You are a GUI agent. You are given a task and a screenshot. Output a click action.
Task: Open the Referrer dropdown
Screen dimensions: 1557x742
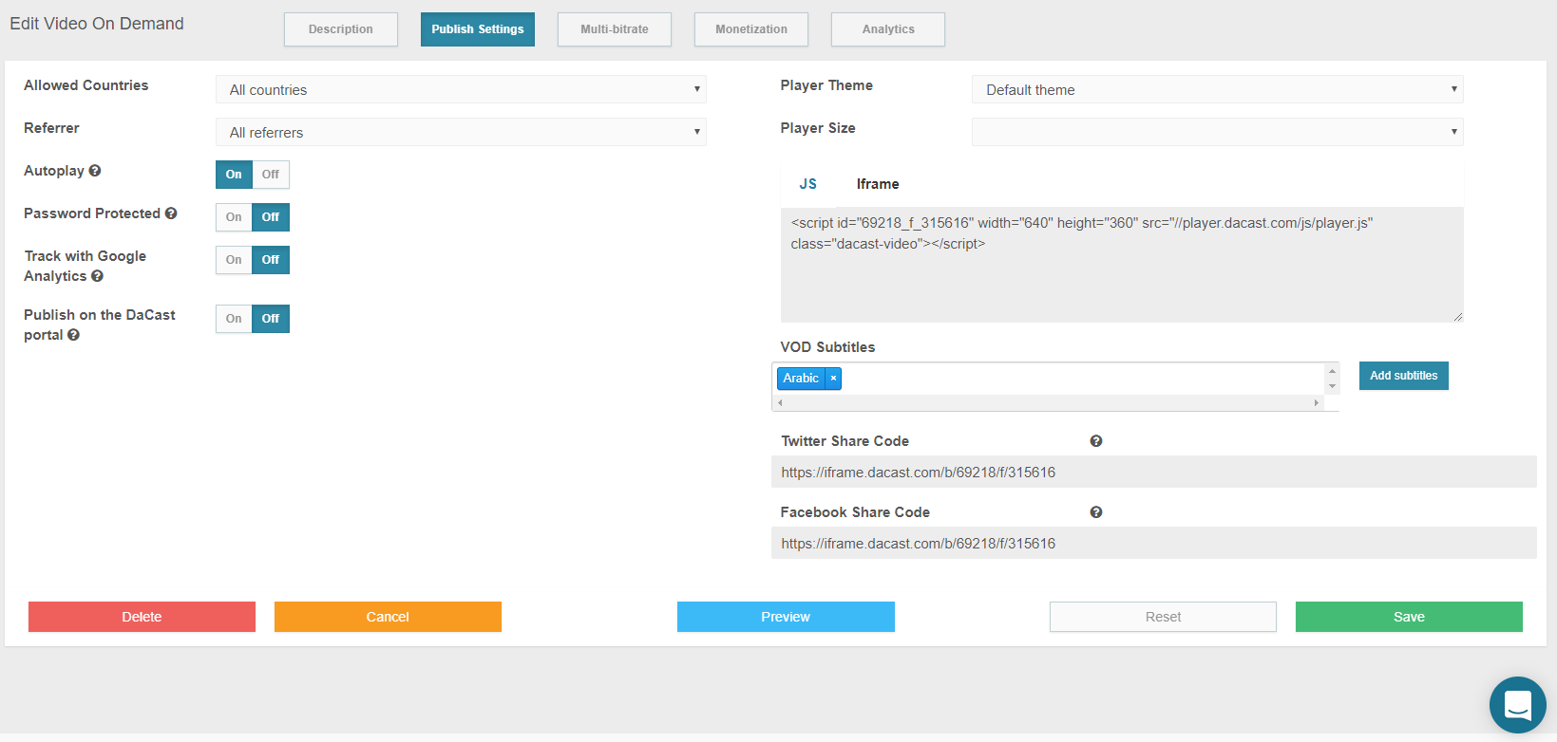[461, 132]
